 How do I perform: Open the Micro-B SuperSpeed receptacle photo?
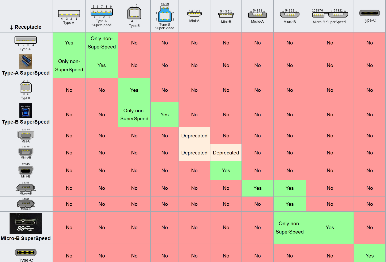tap(26, 223)
